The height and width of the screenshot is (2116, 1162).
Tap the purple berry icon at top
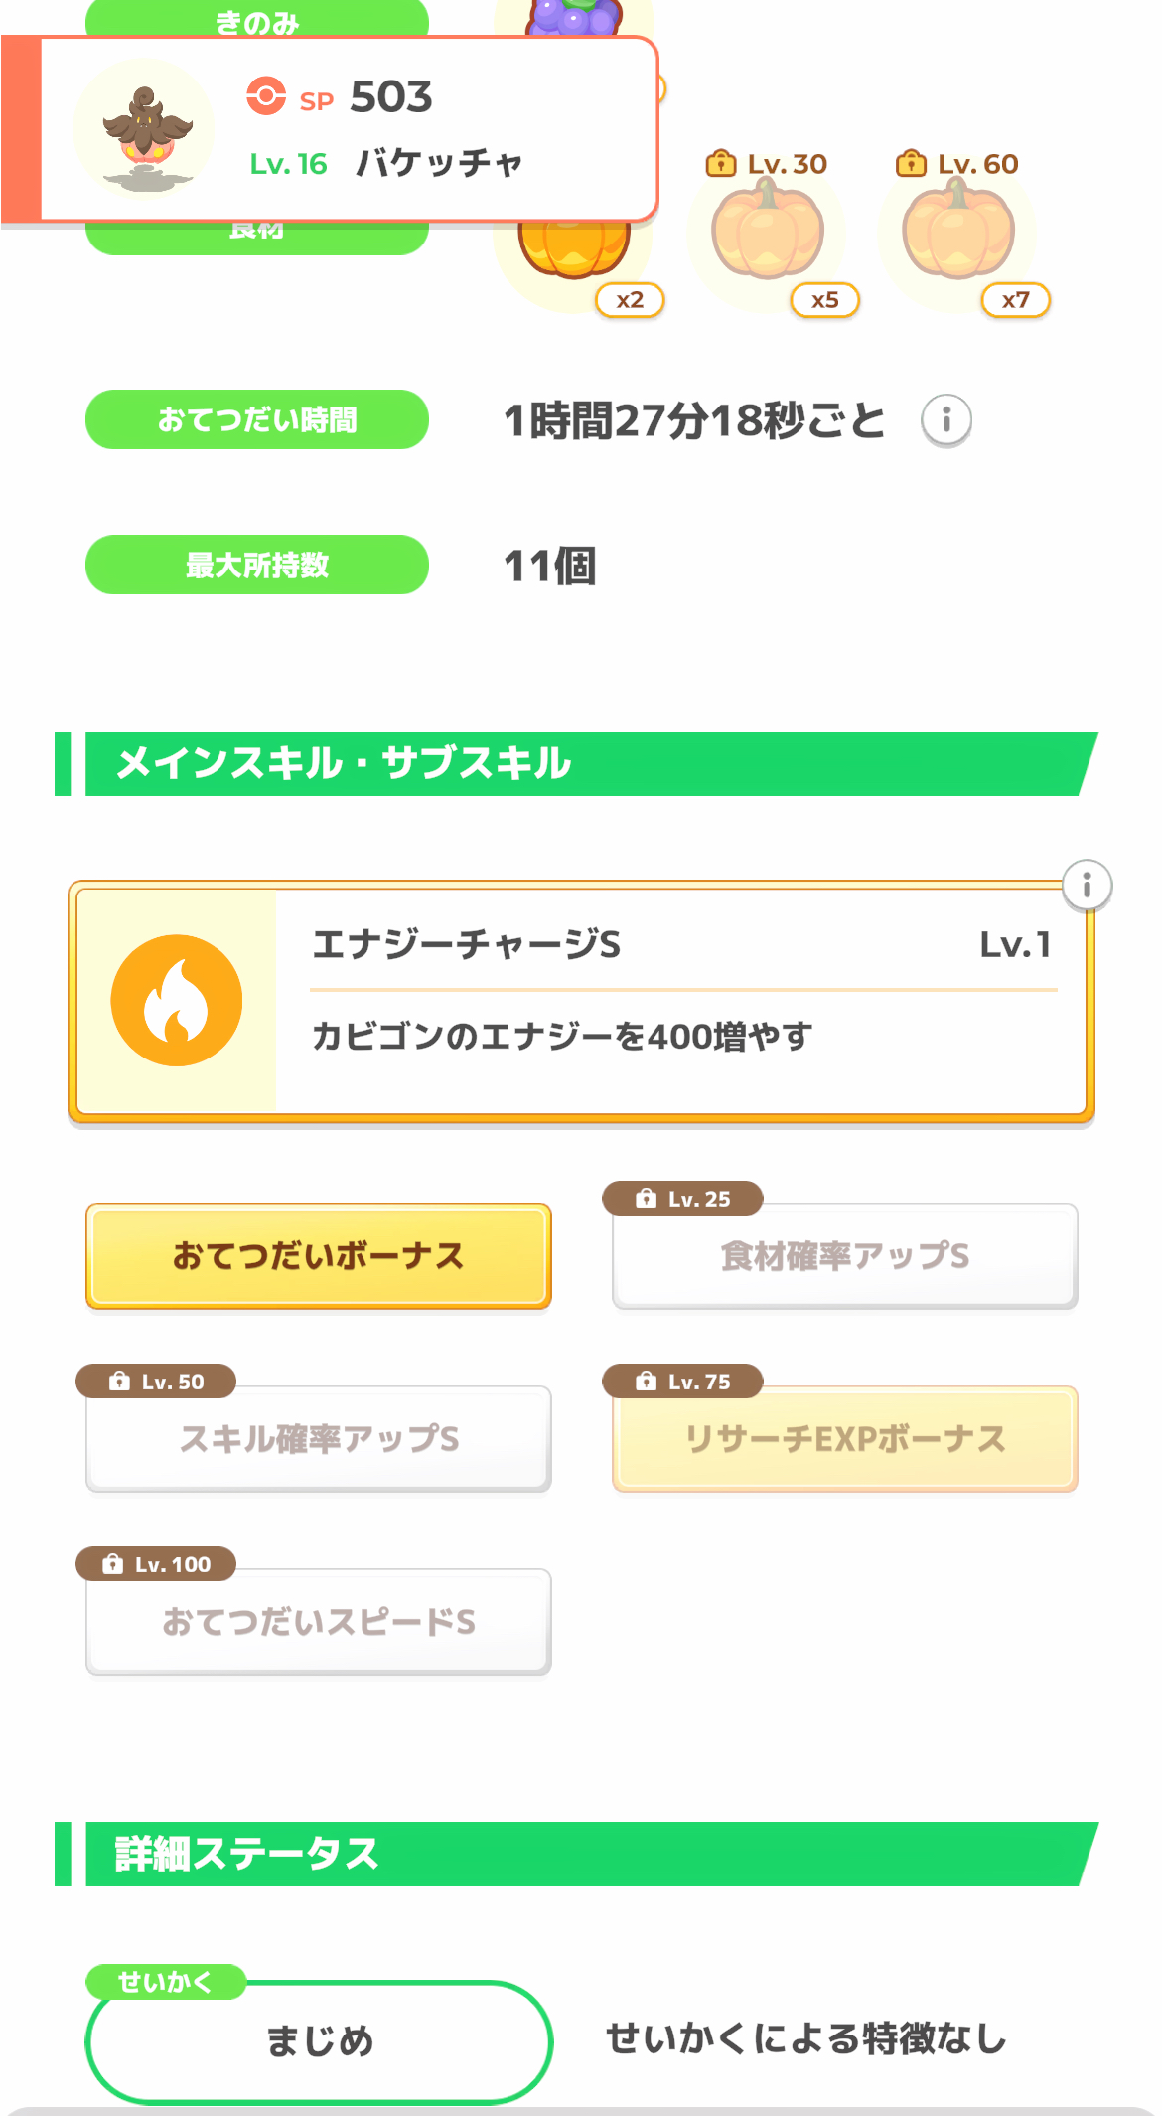tap(574, 18)
